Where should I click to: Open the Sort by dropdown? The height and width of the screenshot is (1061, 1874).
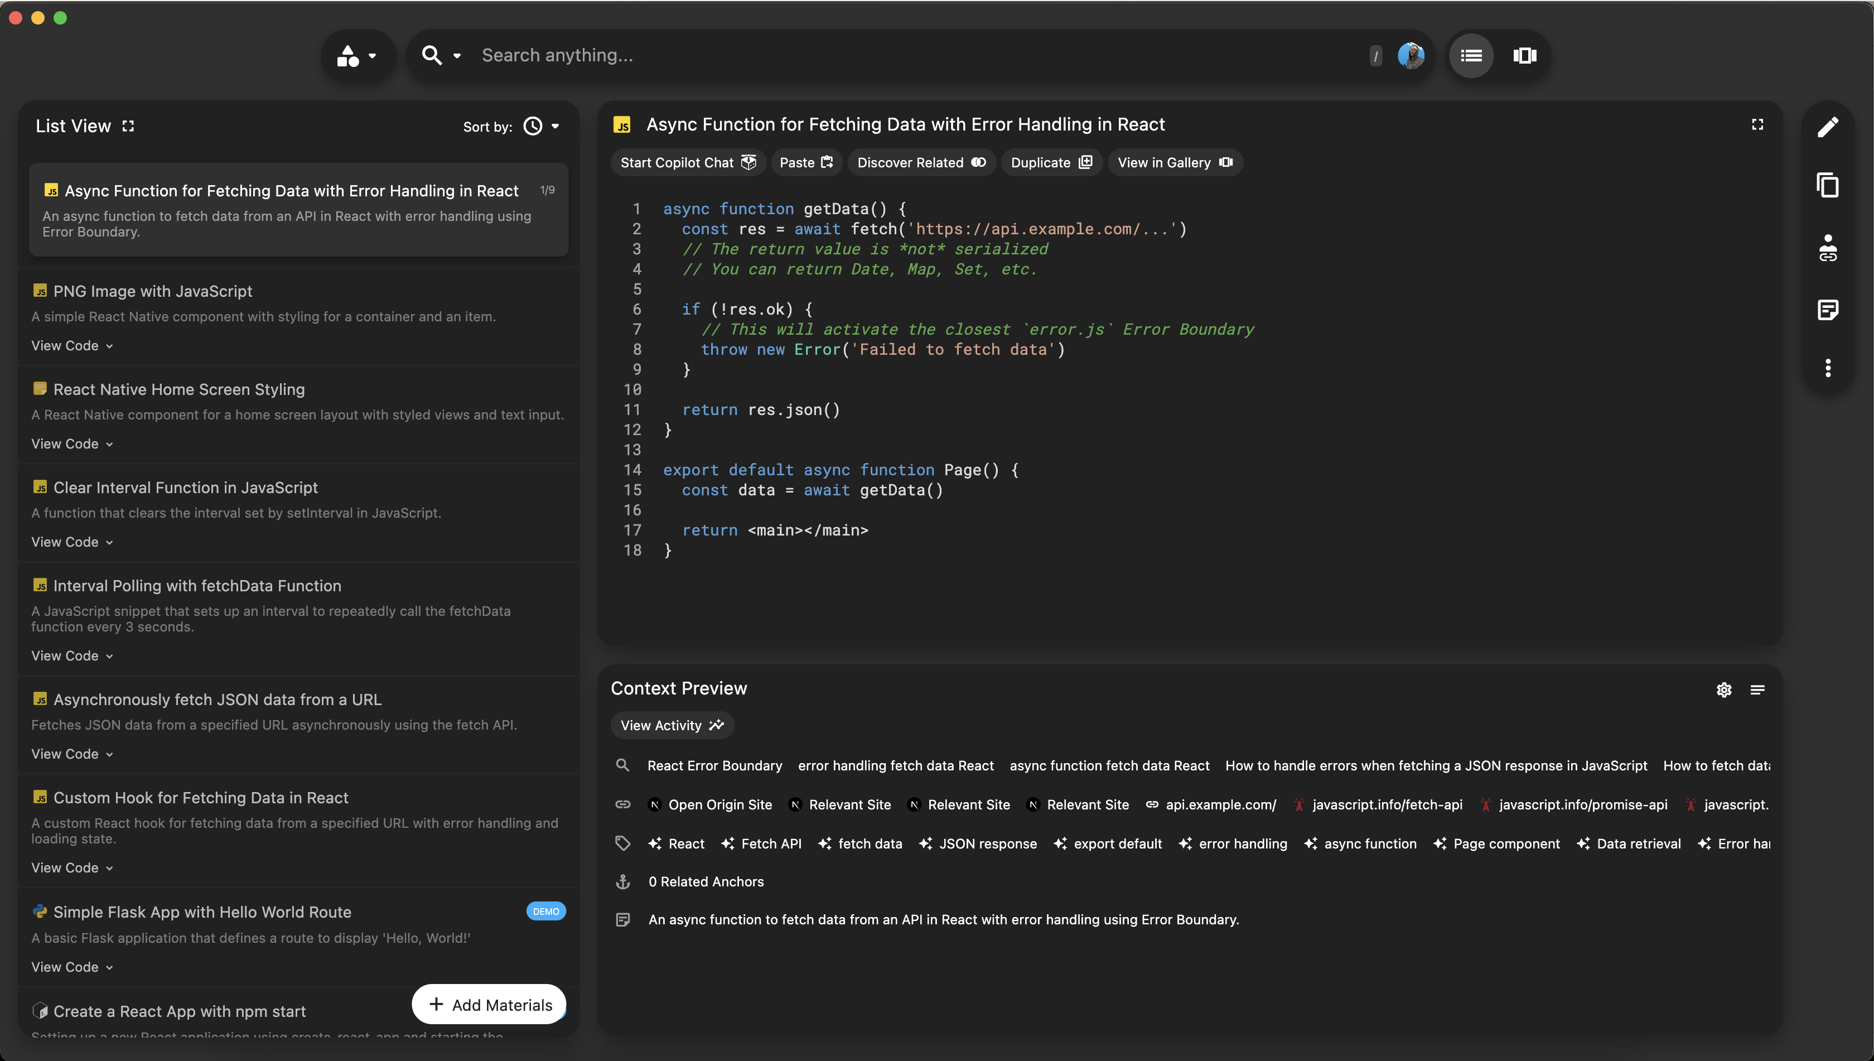[542, 126]
